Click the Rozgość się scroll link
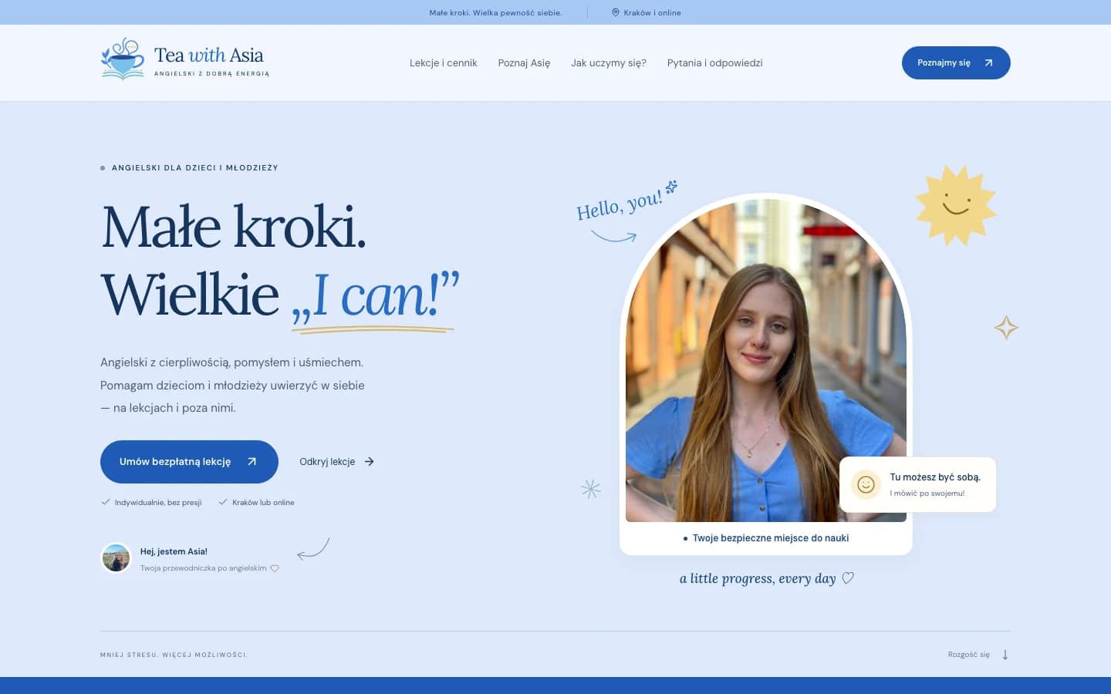The width and height of the screenshot is (1111, 694). 978,655
